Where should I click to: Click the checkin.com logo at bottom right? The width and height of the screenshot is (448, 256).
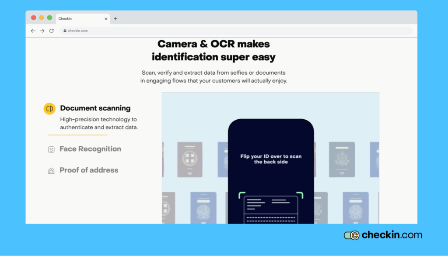pyautogui.click(x=383, y=235)
